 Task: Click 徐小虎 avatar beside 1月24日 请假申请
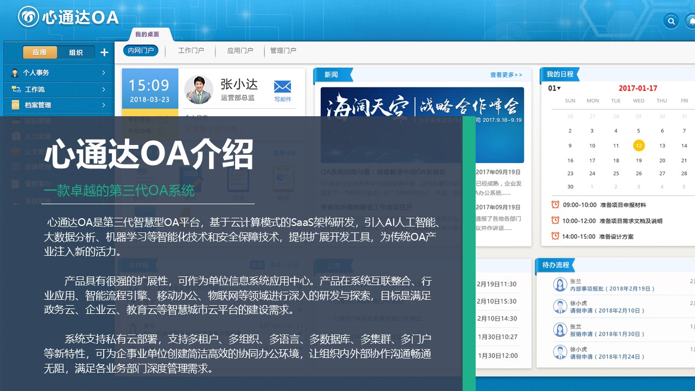pyautogui.click(x=560, y=352)
